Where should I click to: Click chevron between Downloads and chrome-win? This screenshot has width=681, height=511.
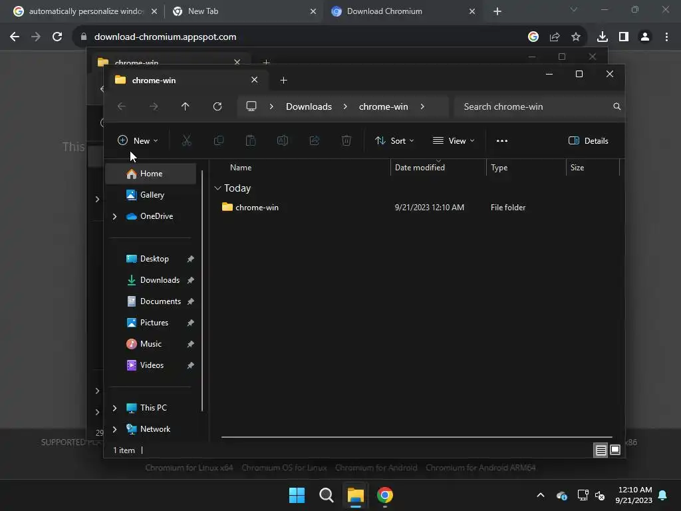[x=345, y=106]
